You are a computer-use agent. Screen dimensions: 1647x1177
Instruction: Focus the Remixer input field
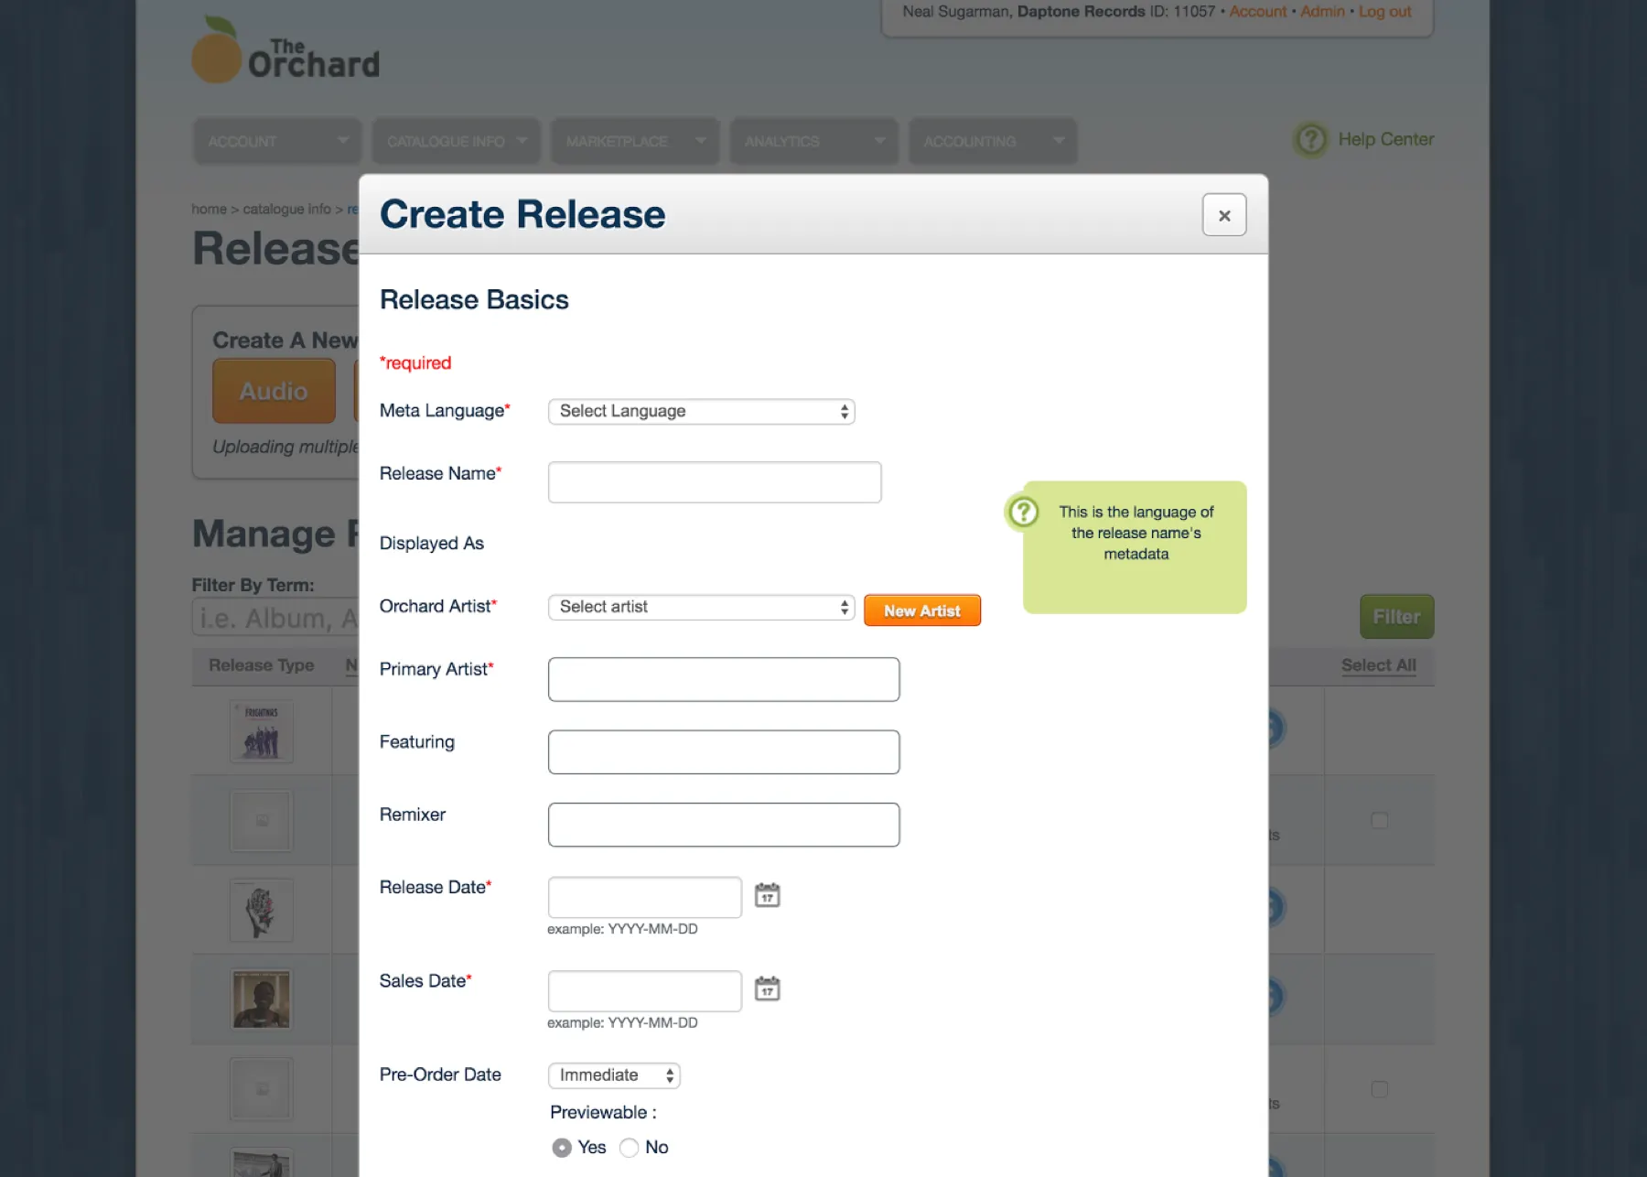[724, 825]
